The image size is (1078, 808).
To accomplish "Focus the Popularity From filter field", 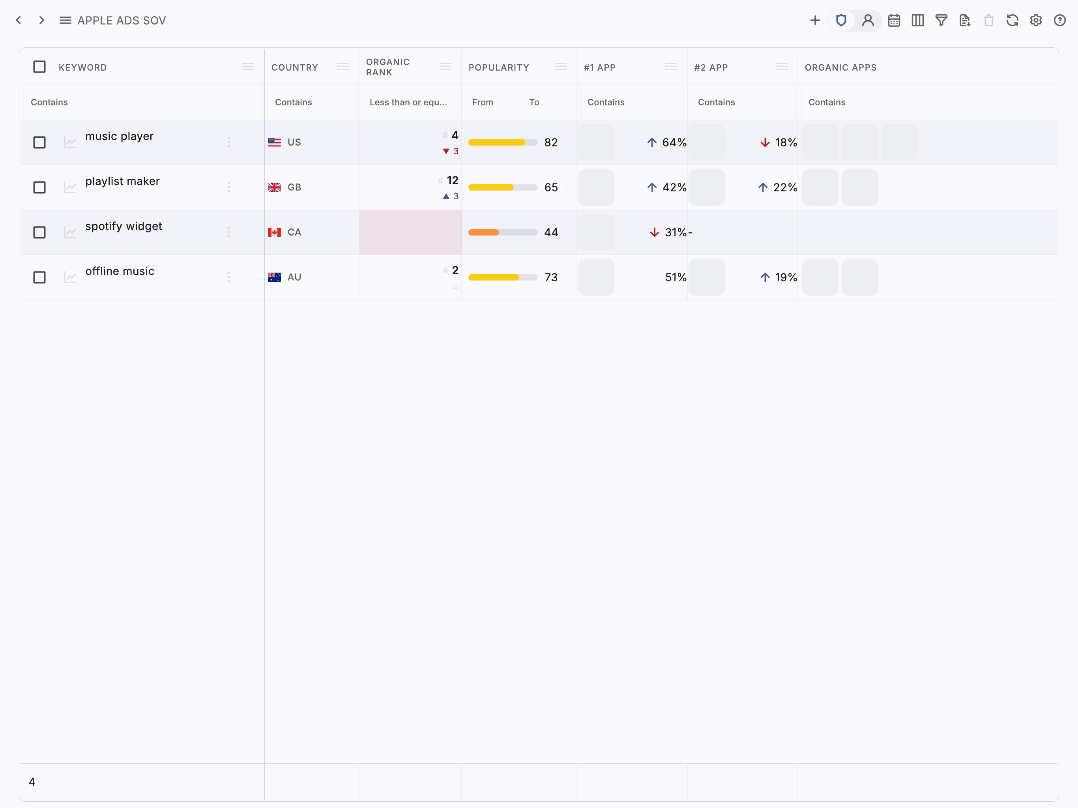I will (491, 102).
